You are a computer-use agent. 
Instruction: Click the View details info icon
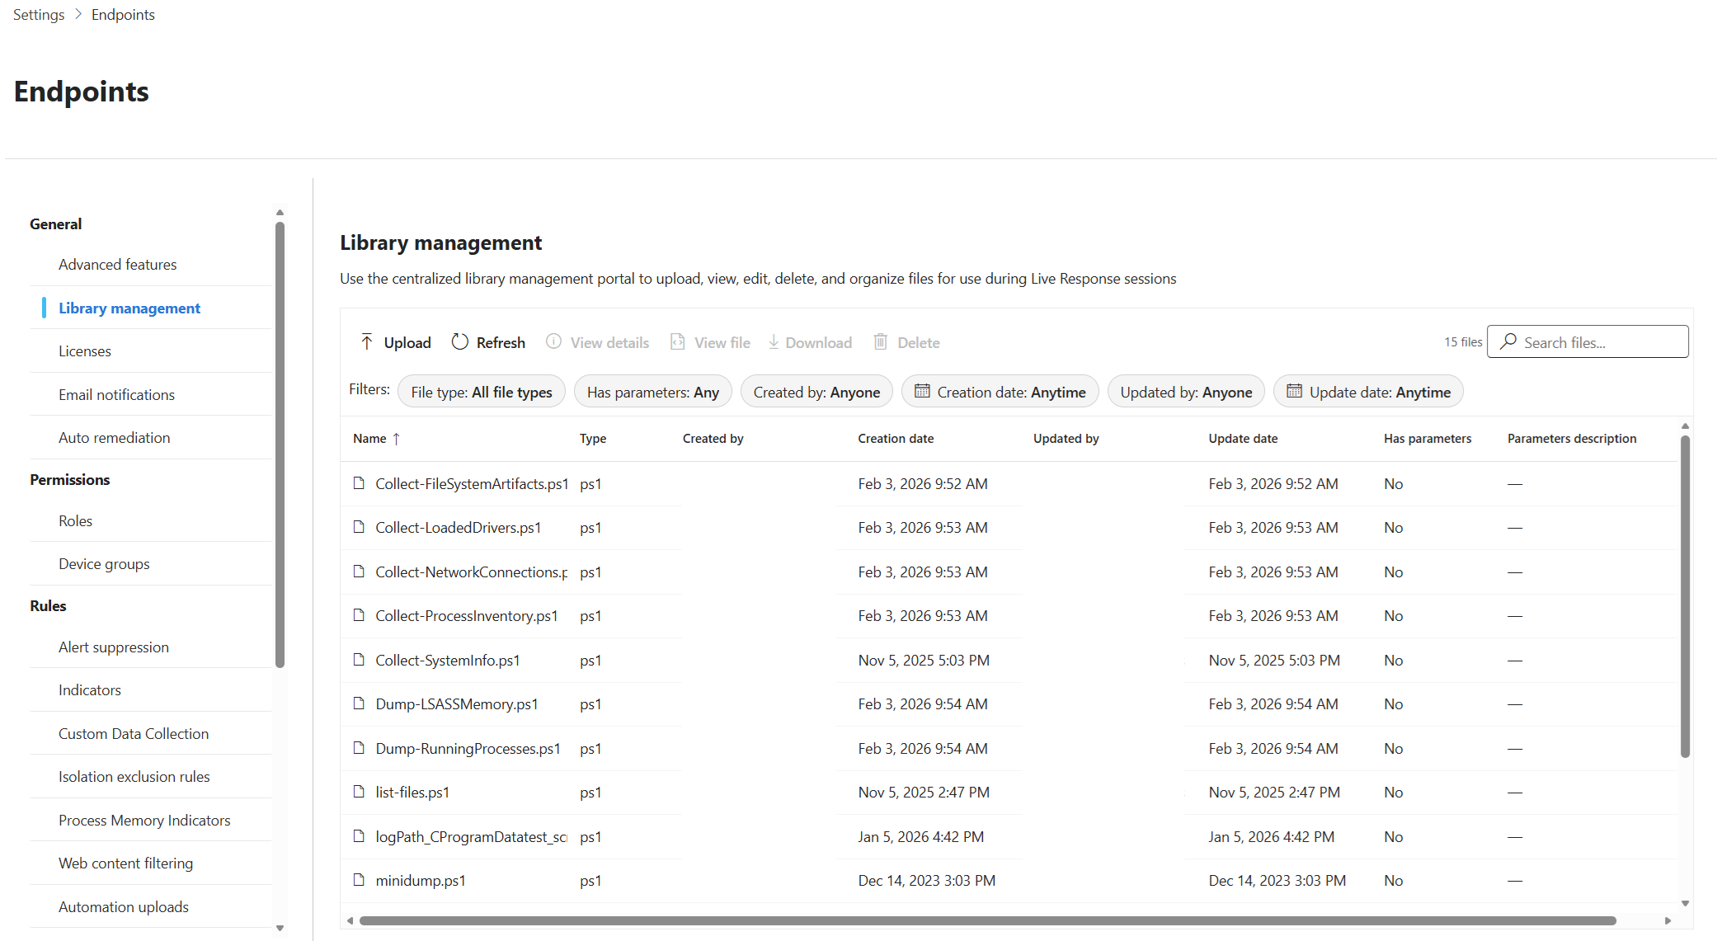[553, 342]
